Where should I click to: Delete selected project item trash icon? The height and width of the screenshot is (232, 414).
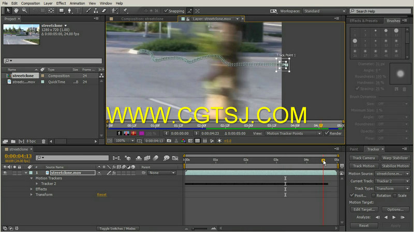[x=43, y=141]
